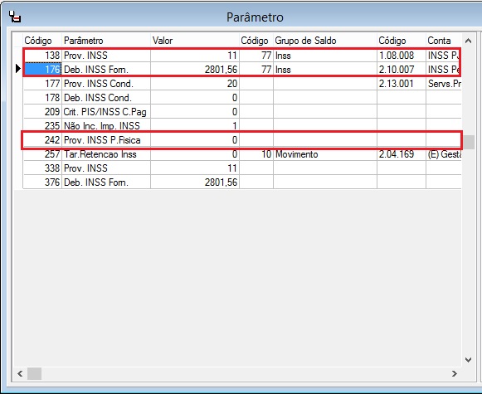Click the vertical scrollbar thumb

pos(469,142)
